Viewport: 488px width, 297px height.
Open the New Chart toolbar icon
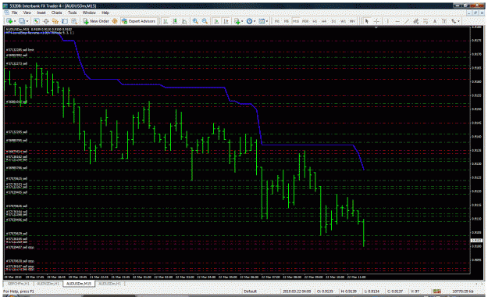pyautogui.click(x=9, y=21)
